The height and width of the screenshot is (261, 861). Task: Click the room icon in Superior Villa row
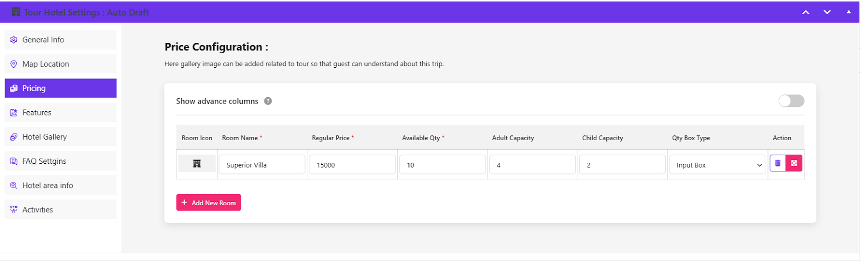[x=197, y=164]
